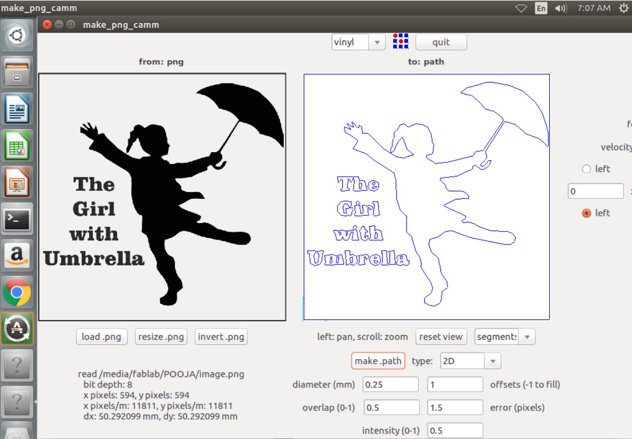The height and width of the screenshot is (439, 632).
Task: Click the second question mark launcher icon
Action: [17, 402]
